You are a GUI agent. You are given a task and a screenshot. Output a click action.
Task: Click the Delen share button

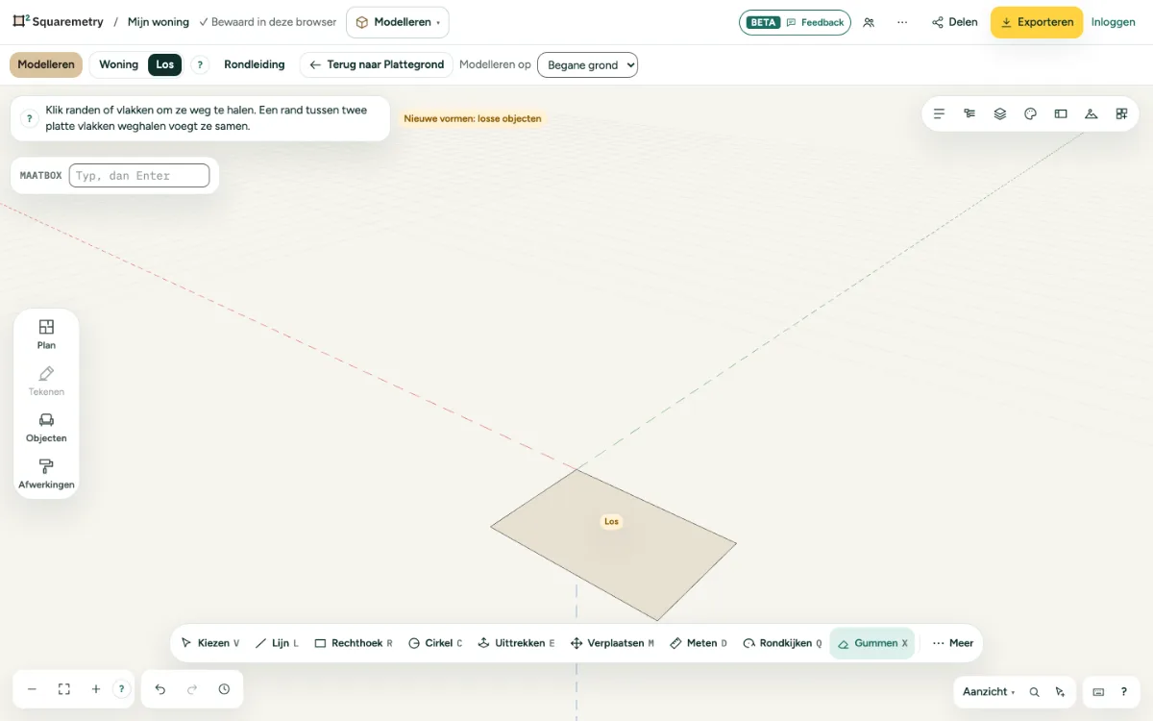tap(955, 22)
